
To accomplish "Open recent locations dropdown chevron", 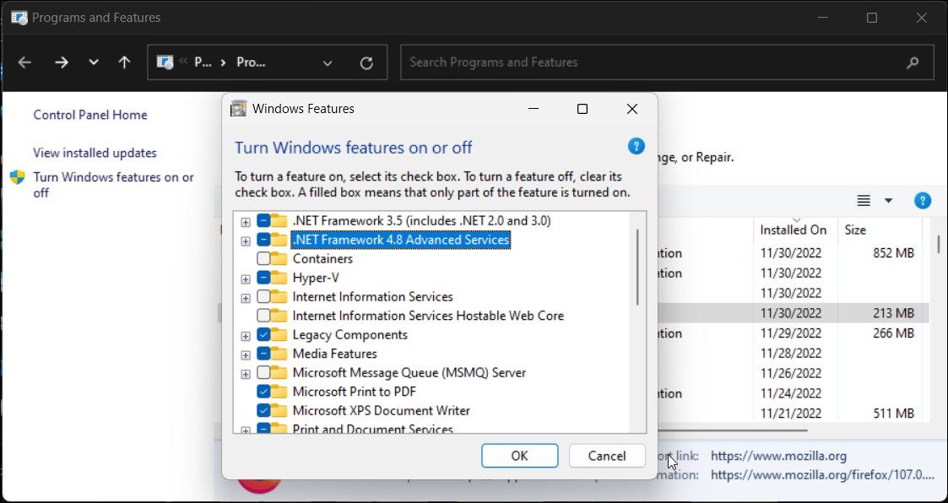I will click(93, 62).
